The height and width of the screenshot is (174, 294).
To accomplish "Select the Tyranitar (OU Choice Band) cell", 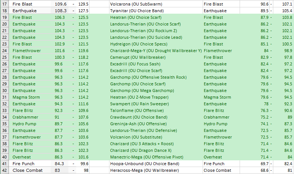I will tap(155, 11).
